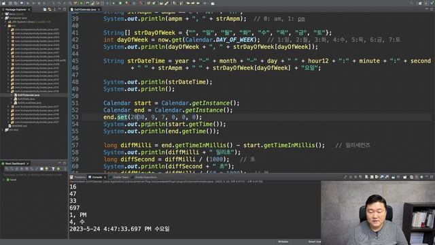435x245 pixels.
Task: Minimize the Package Explorer view
Action: click(x=60, y=10)
